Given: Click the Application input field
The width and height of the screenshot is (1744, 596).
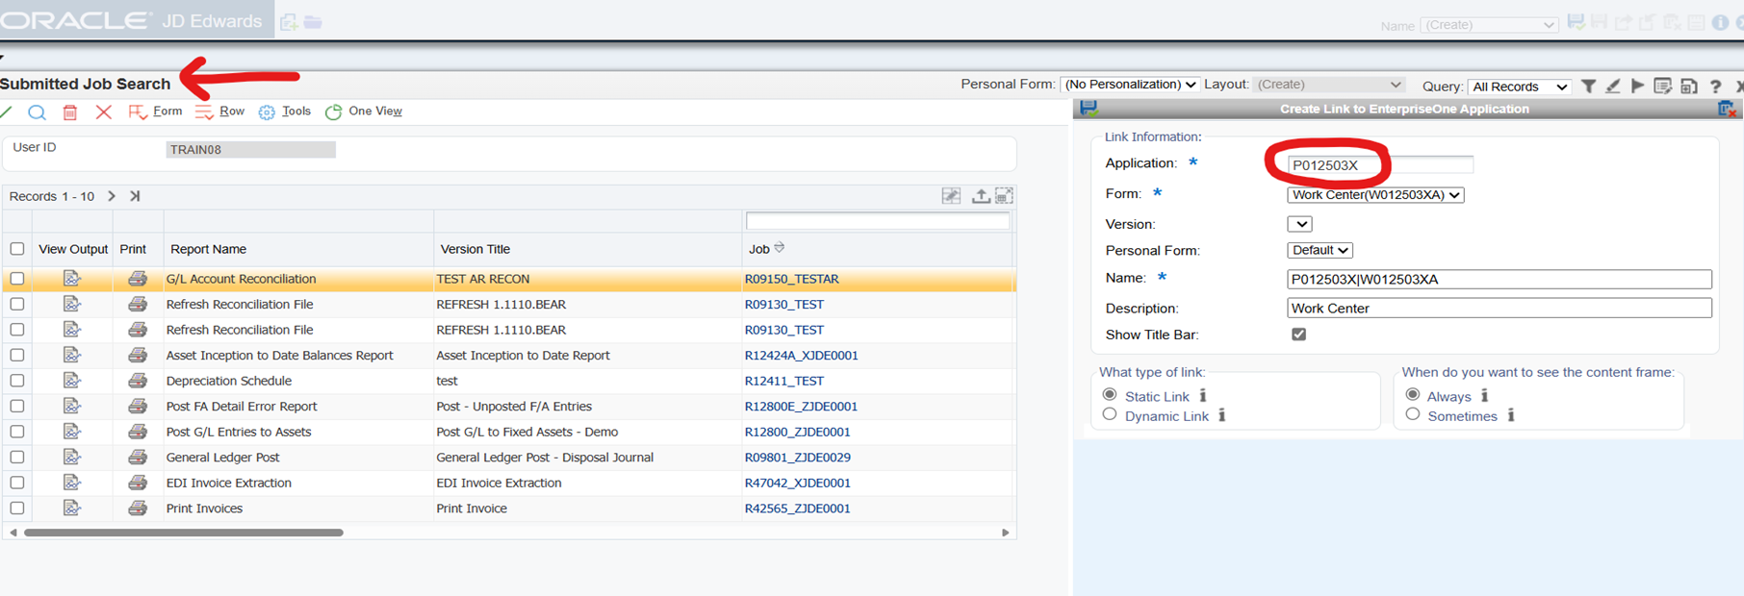Looking at the screenshot, I should [x=1379, y=165].
